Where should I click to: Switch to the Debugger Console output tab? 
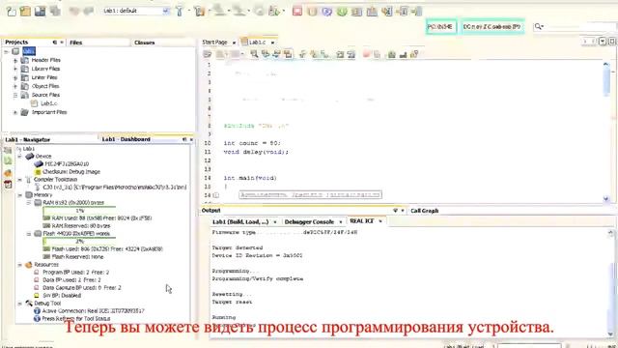coord(309,221)
